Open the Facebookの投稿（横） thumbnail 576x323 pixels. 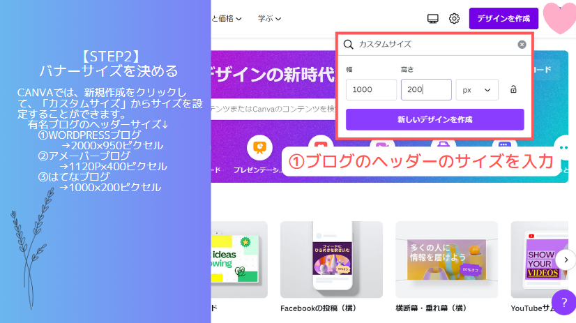(331, 260)
